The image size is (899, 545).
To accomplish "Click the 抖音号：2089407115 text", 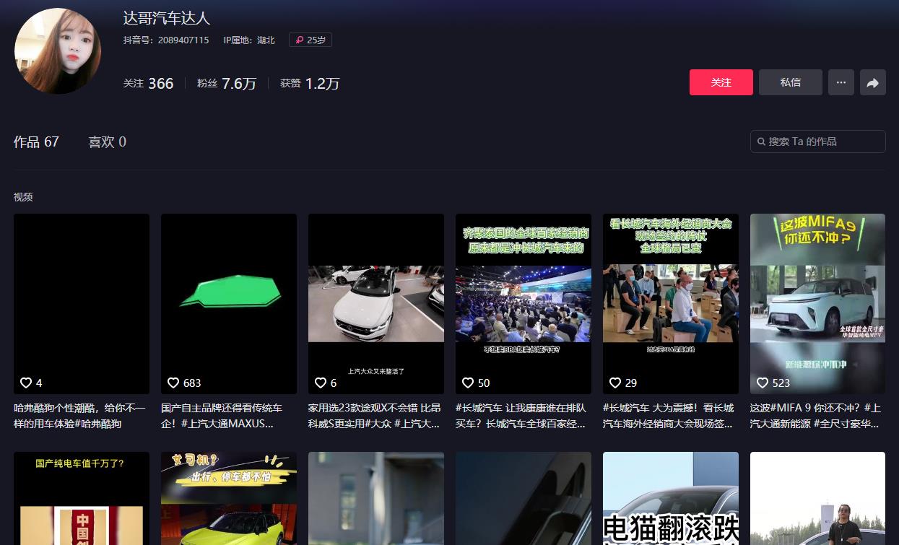I will [166, 40].
